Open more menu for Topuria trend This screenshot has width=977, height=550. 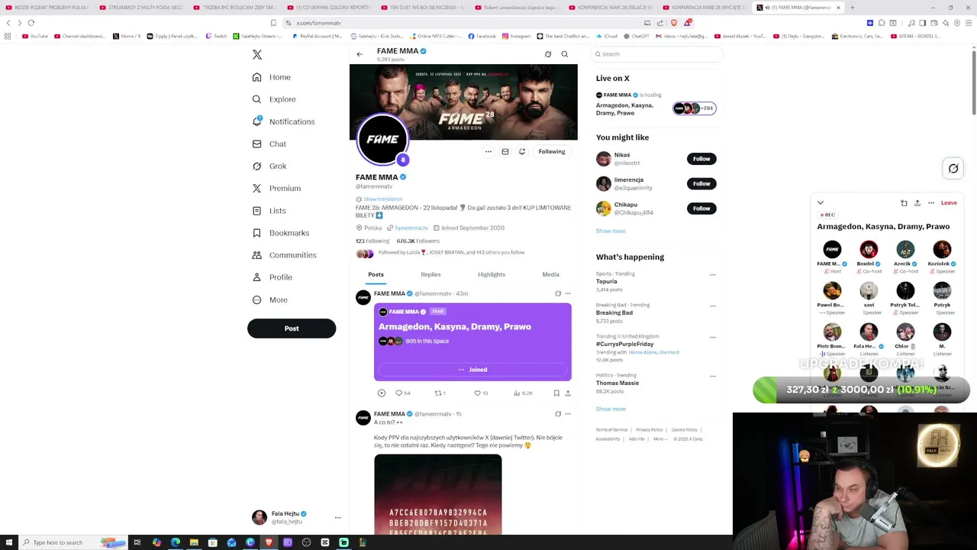click(x=713, y=274)
